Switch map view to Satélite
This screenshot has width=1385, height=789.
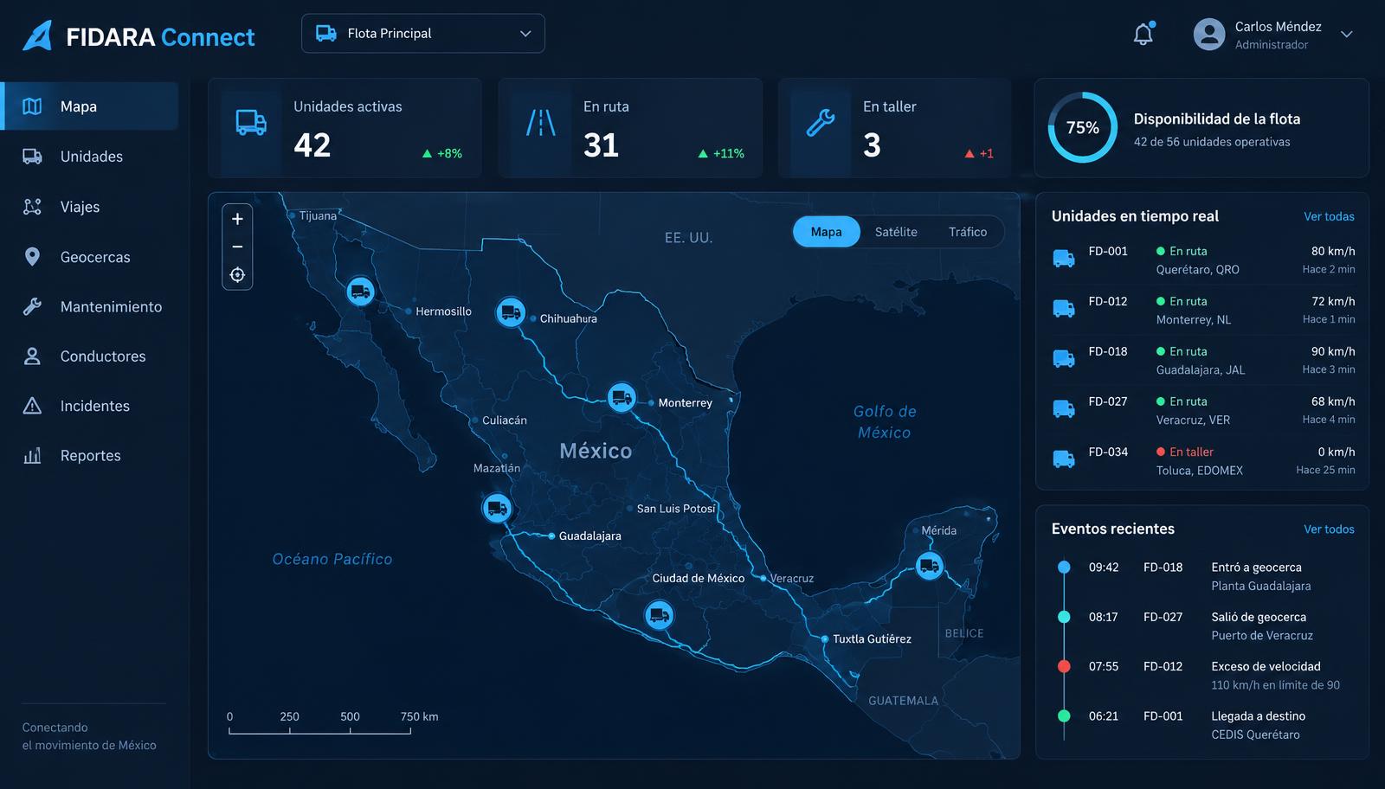(896, 232)
